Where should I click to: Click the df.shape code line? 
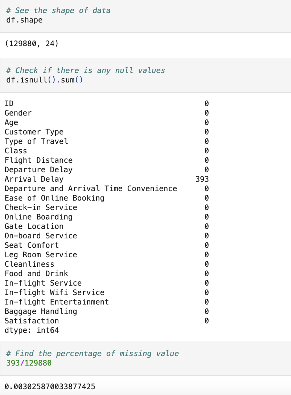point(24,20)
